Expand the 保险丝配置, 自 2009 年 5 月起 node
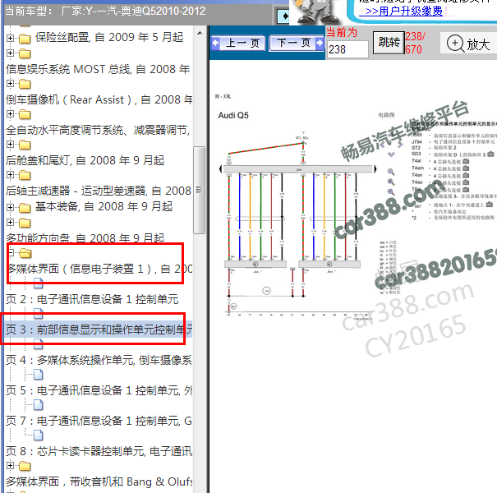The width and height of the screenshot is (497, 493). (x=10, y=39)
